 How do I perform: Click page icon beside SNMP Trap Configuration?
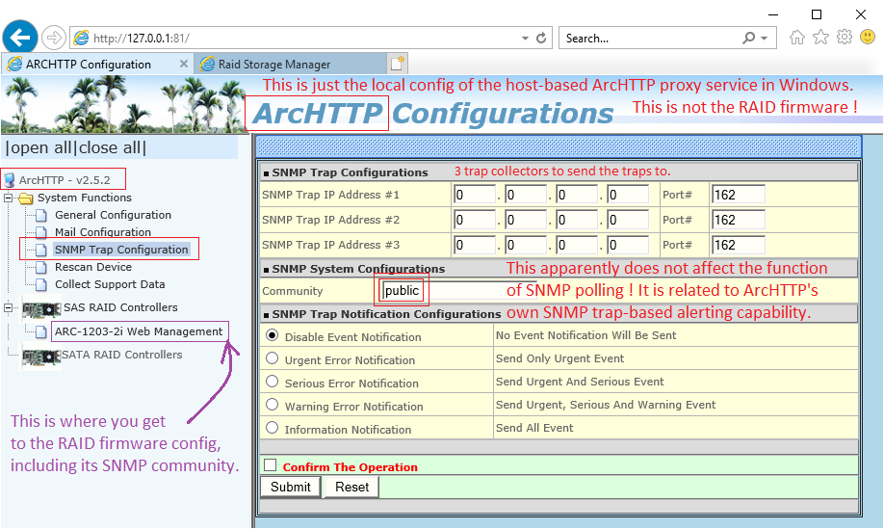41,250
